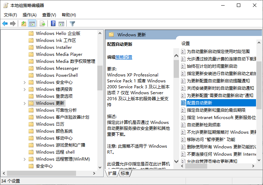Image resolution: width=263 pixels, height=185 pixels.
Task: Select the Windows Messenger folder
Action: pyautogui.click(x=57, y=68)
